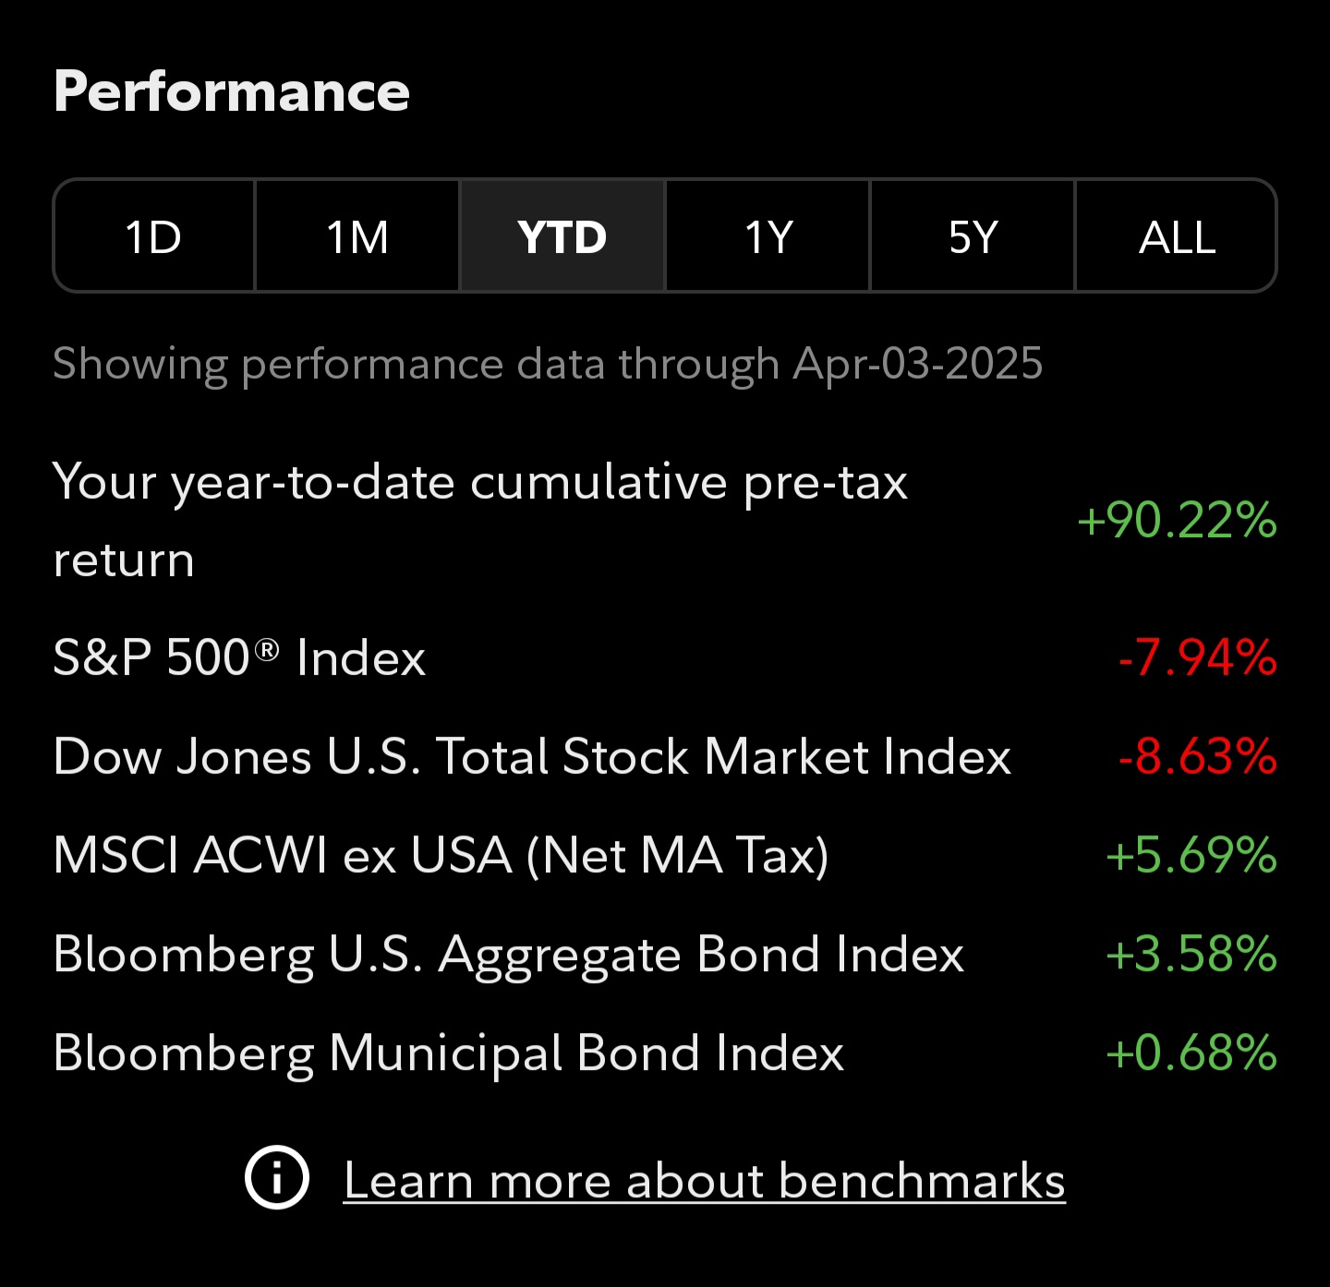Click the -7.94% S&P 500 value
The height and width of the screenshot is (1287, 1330).
1197,657
